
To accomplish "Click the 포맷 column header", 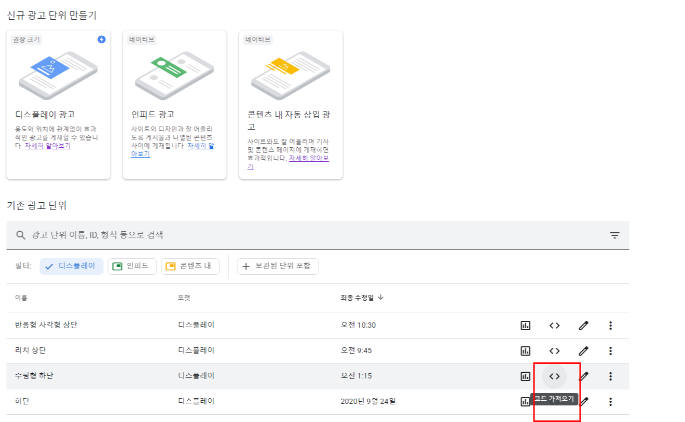I will [x=184, y=298].
